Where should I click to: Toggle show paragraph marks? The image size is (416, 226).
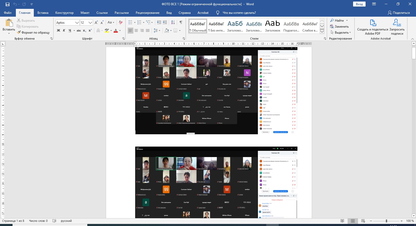tap(181, 22)
